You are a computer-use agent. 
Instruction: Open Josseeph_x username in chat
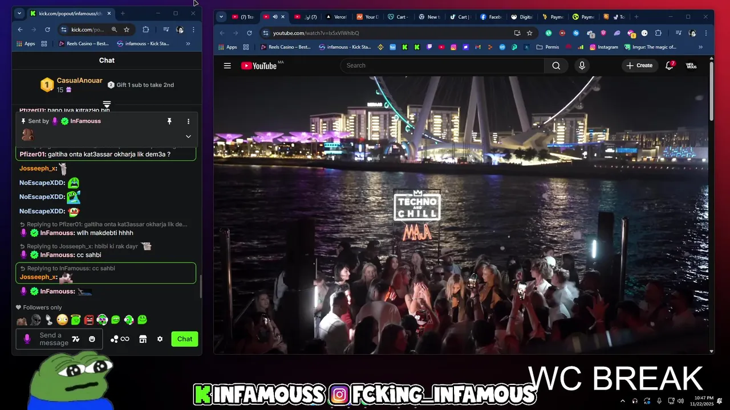pyautogui.click(x=38, y=169)
